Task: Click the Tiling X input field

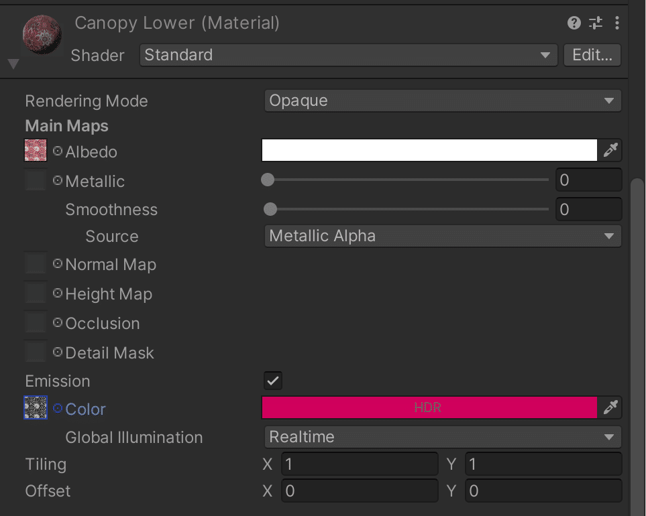Action: coord(360,464)
